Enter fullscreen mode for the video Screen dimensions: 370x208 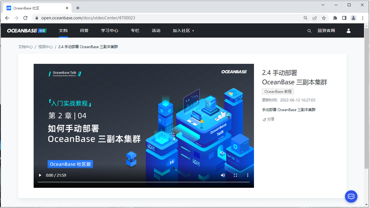tap(235, 175)
